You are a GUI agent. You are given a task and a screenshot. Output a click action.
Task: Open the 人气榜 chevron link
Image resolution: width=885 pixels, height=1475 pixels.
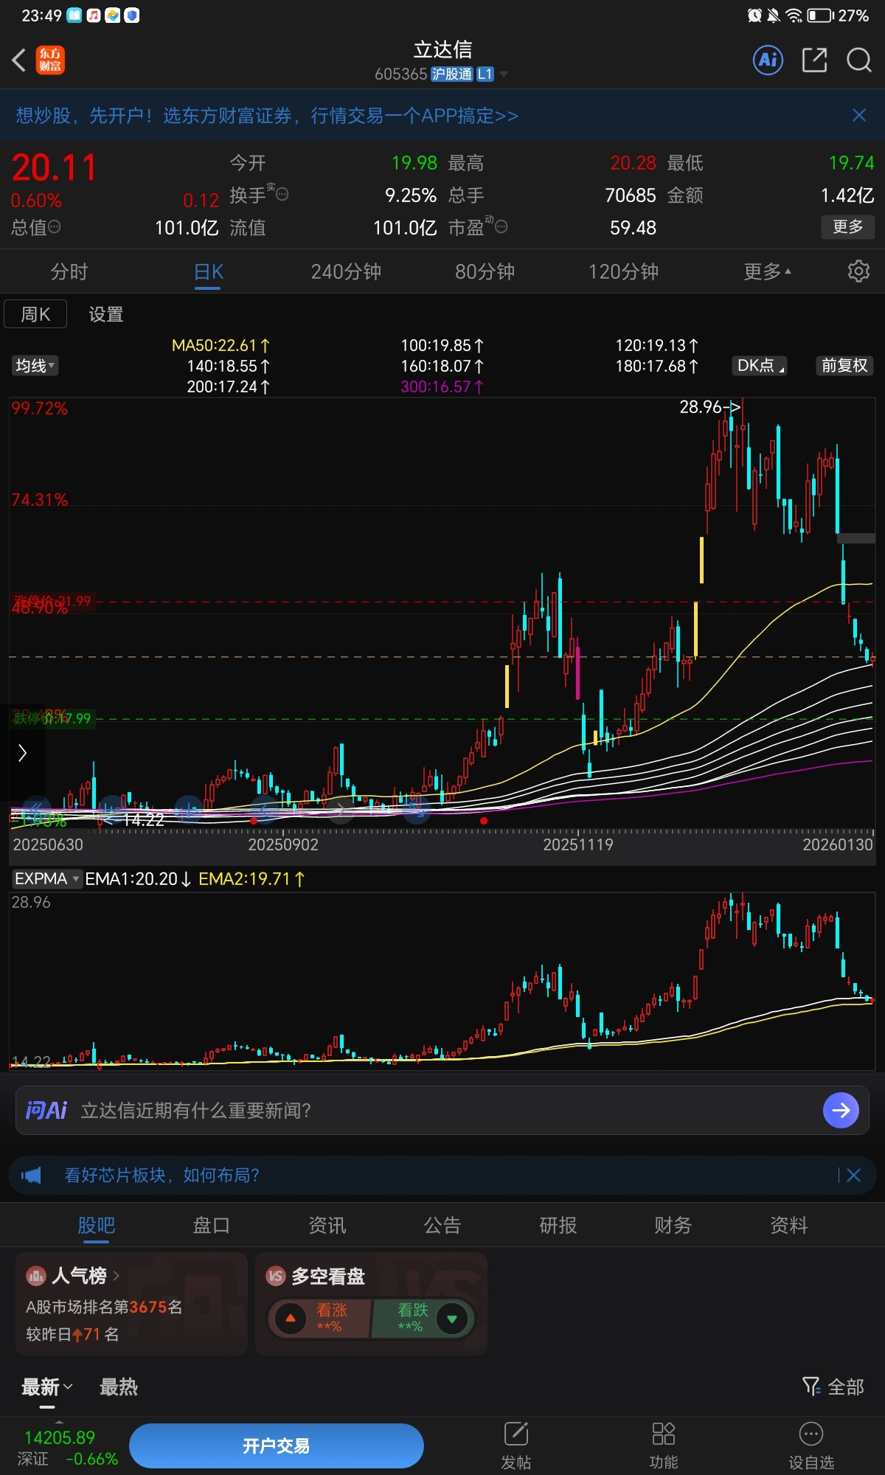pyautogui.click(x=116, y=1275)
